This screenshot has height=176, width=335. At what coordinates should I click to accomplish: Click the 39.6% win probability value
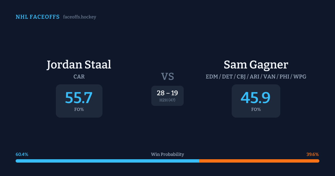[x=312, y=154]
